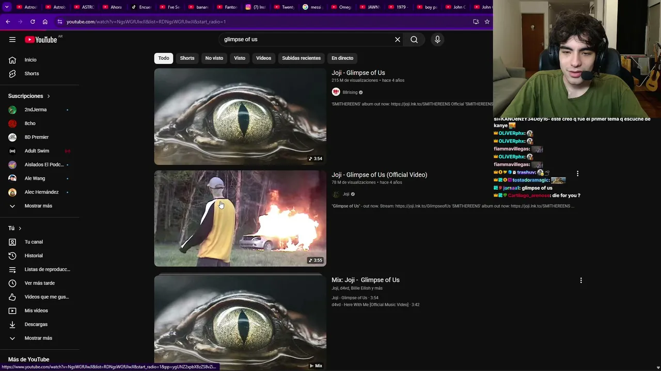661x371 pixels.
Task: Open the 'Twenty' browser tab
Action: click(x=284, y=7)
